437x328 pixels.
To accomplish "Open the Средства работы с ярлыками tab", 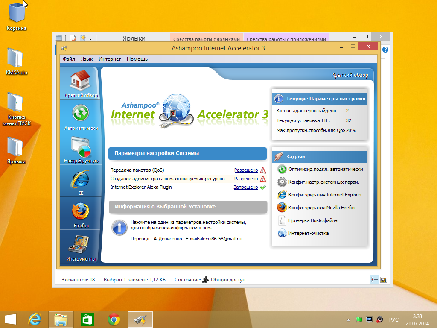I will pos(207,38).
